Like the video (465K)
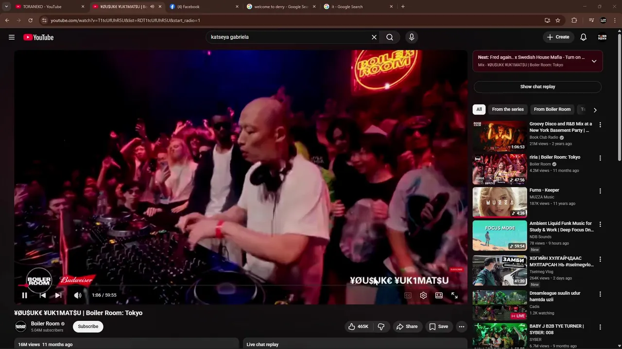 point(358,327)
